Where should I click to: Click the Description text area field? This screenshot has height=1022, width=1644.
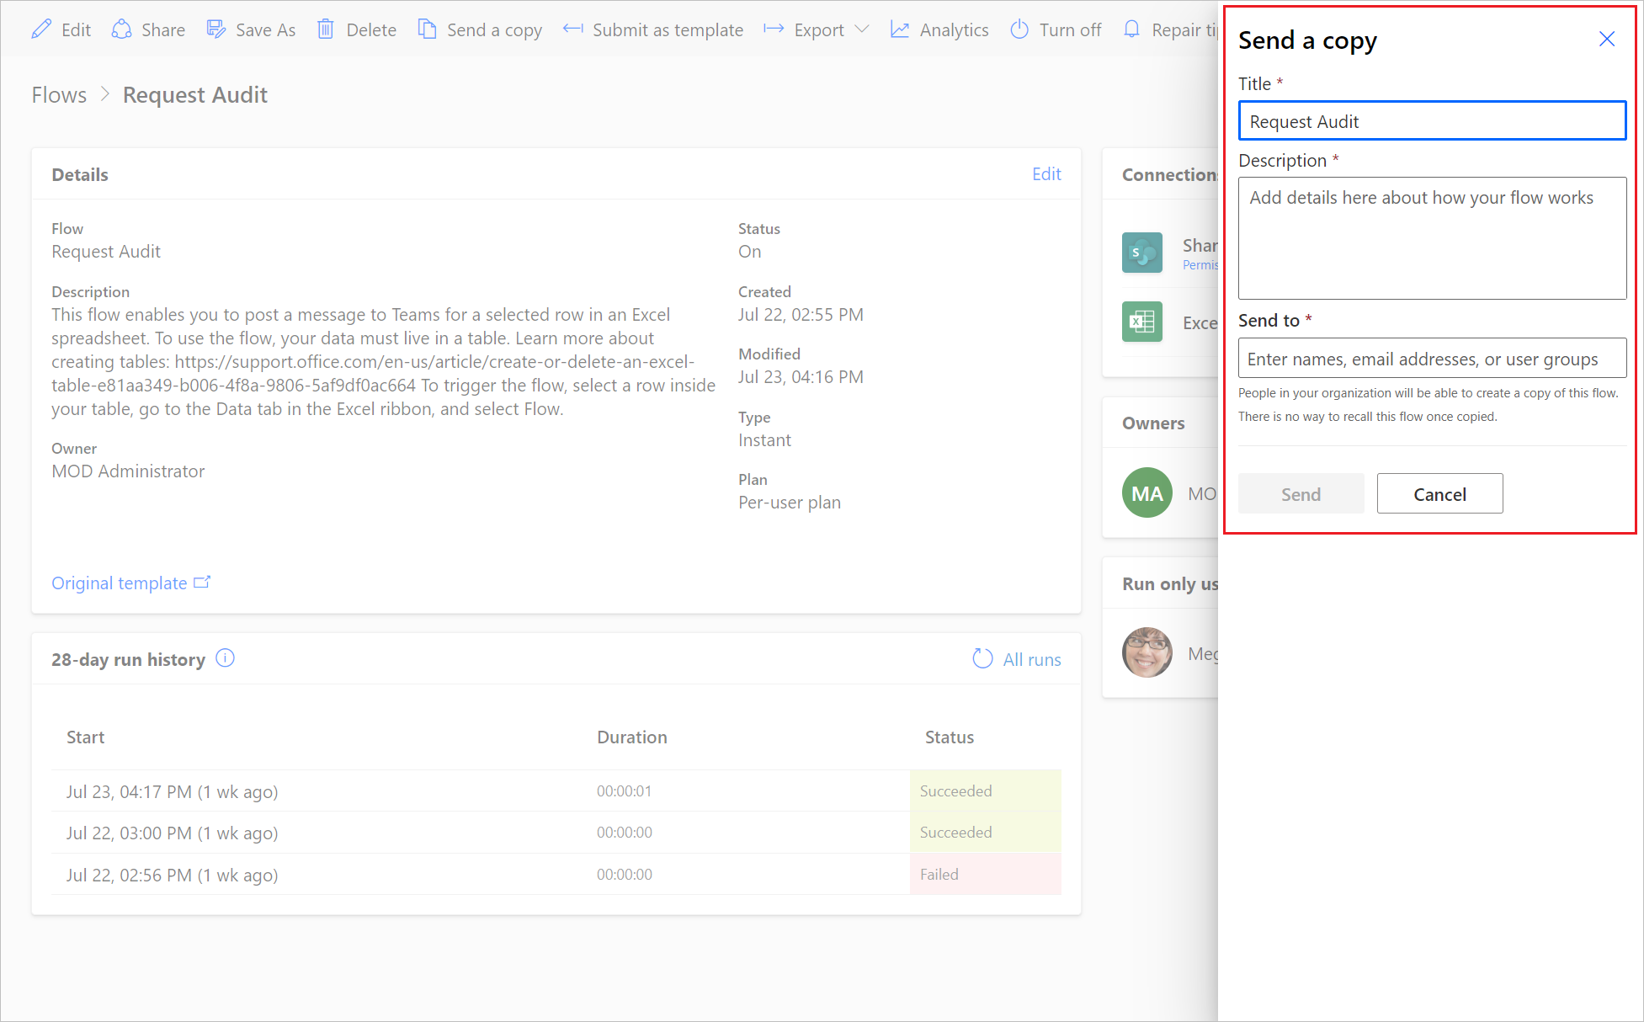coord(1432,237)
